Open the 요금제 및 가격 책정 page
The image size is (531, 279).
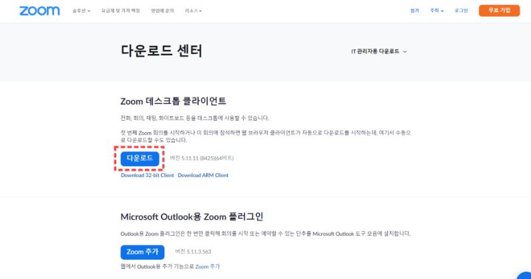pos(120,11)
